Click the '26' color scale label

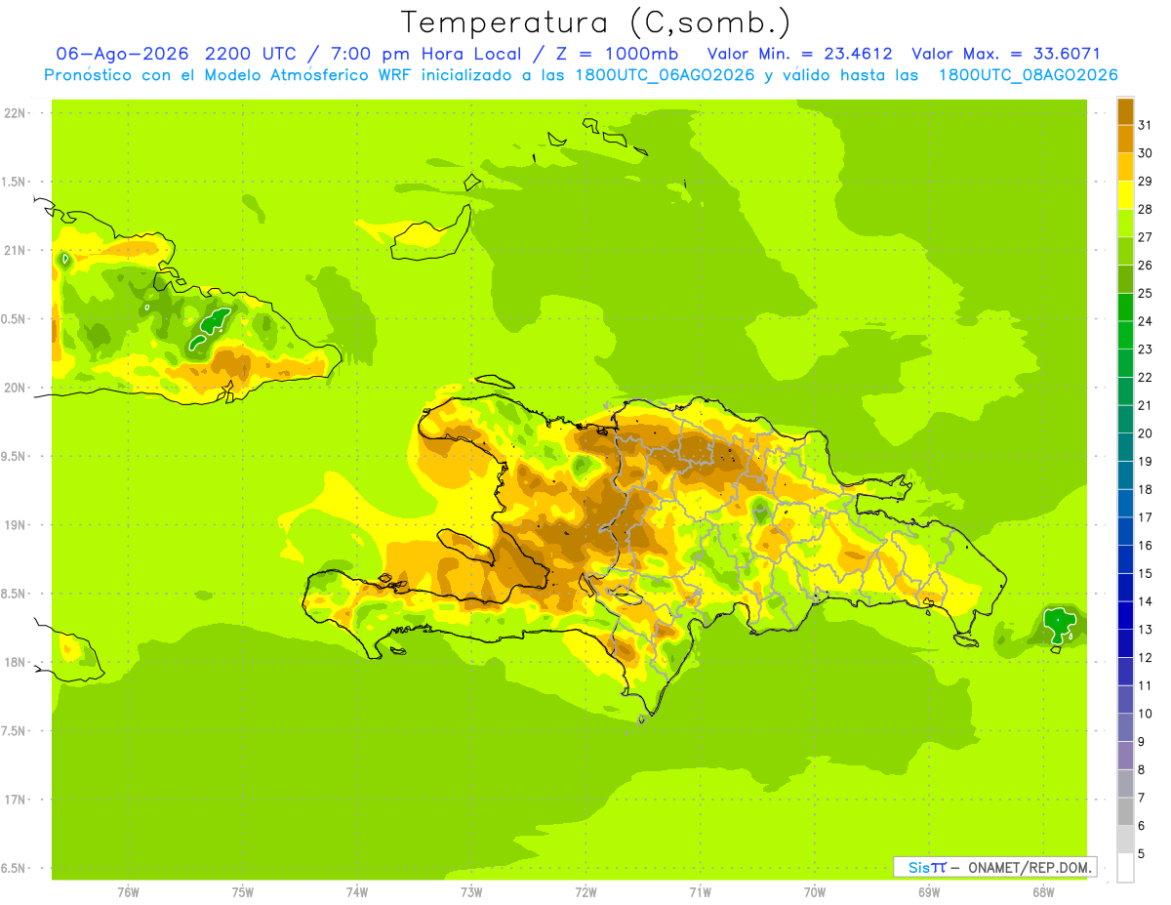click(x=1146, y=266)
